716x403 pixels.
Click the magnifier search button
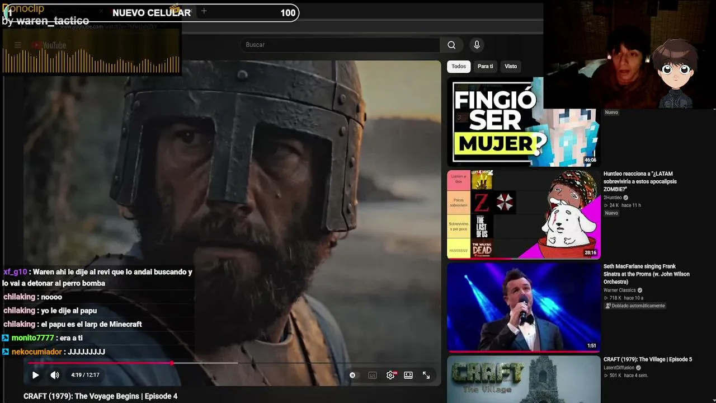pos(451,45)
